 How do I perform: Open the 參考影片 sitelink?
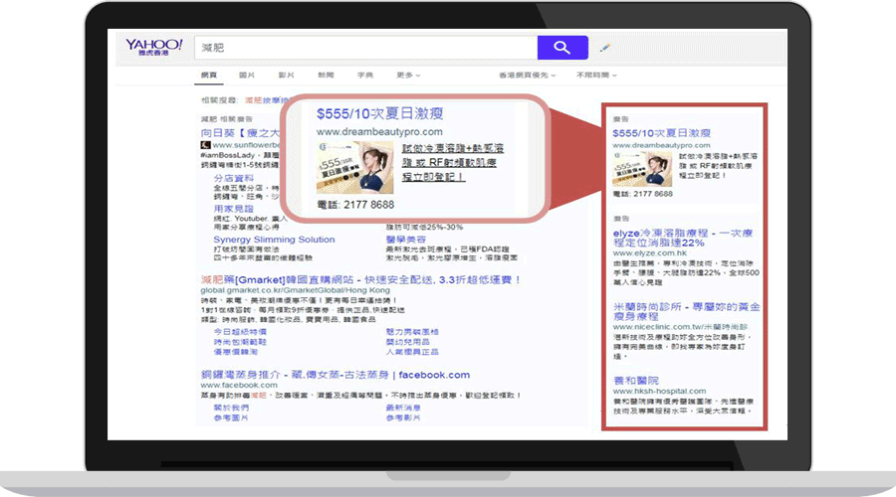coord(403,418)
